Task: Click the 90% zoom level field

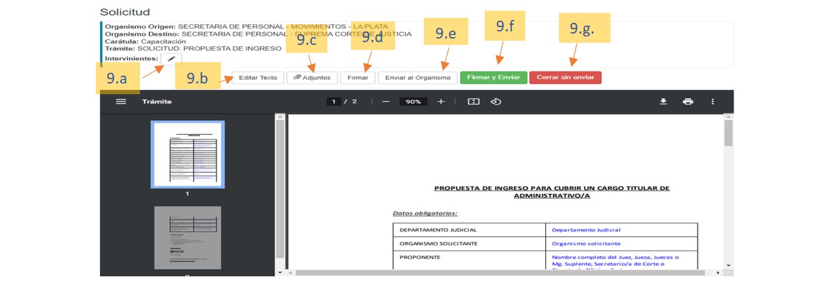Action: (413, 101)
